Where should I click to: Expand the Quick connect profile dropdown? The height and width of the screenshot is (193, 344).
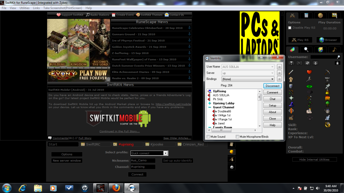click(x=165, y=153)
